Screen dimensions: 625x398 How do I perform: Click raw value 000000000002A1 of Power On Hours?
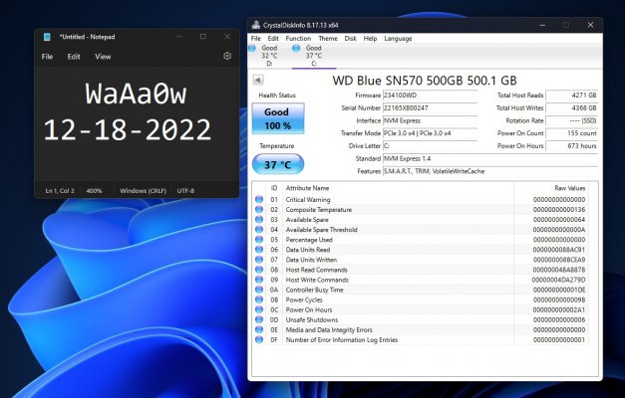point(559,309)
